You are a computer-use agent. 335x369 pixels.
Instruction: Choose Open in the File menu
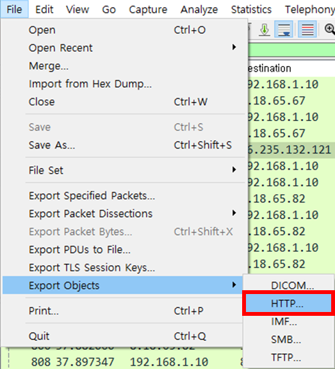124,30
